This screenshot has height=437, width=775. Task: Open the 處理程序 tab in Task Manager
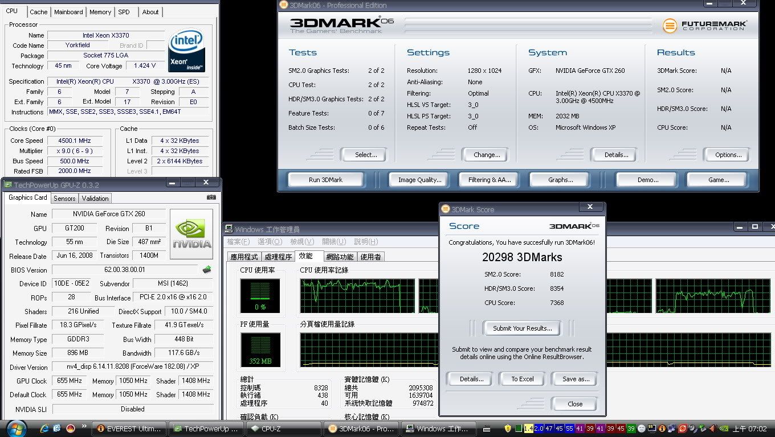[x=279, y=257]
